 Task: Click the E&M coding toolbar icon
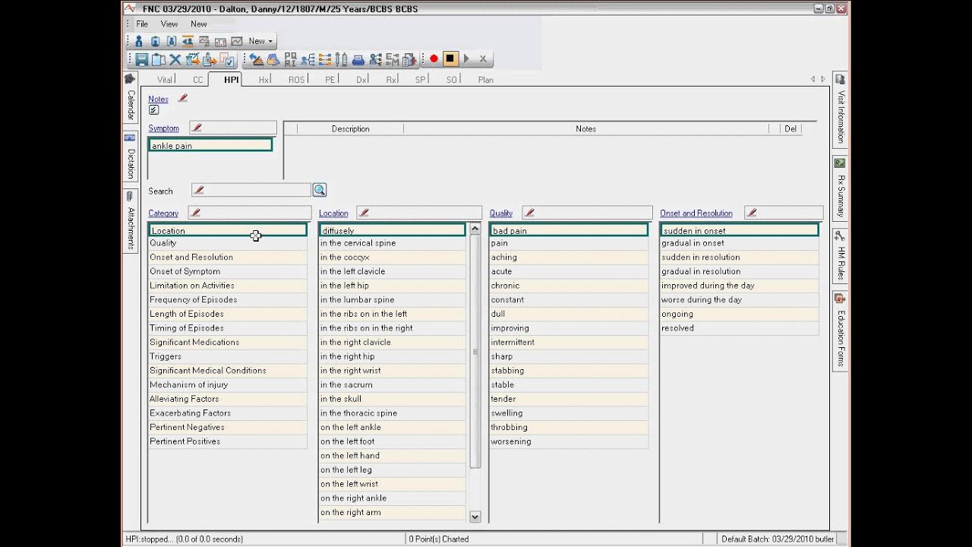click(392, 59)
